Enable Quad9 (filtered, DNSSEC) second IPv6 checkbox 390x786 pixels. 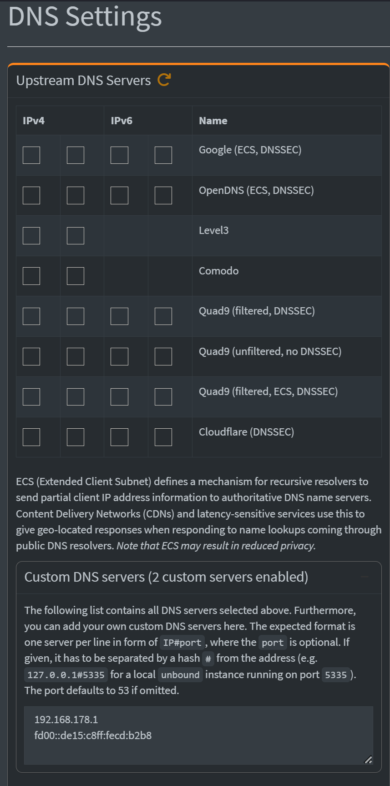(163, 316)
